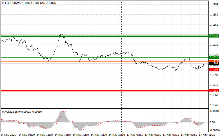Viewport: 220px width, 138px height.
Task: Click the 14 Nov 19:30 time label
Action: 99,135
